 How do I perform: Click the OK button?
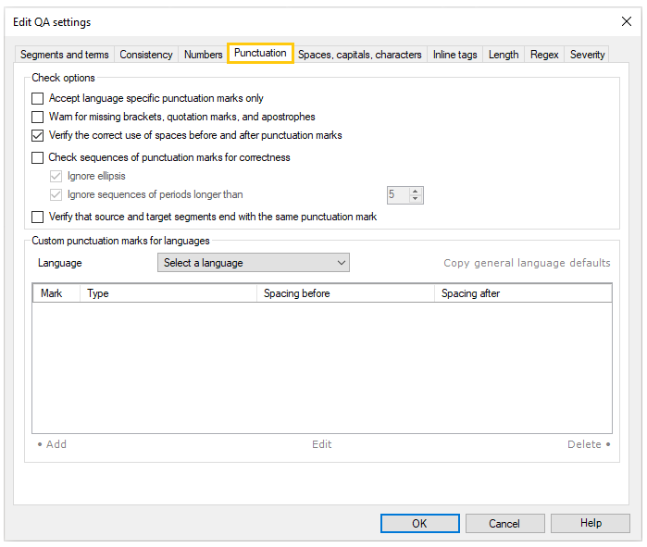click(x=419, y=523)
